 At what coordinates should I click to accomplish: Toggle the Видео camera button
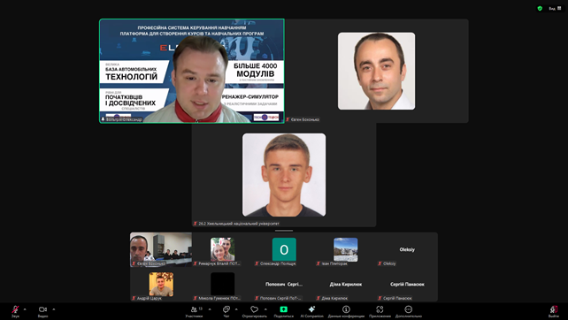(x=42, y=310)
